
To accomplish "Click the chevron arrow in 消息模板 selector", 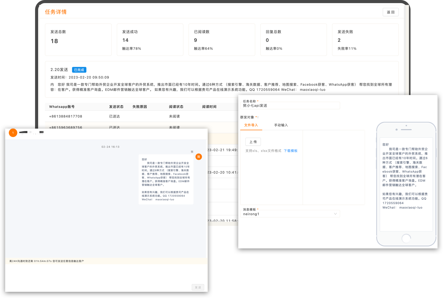I will [335, 214].
